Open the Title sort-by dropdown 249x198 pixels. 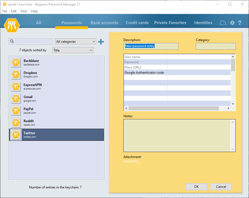73,50
